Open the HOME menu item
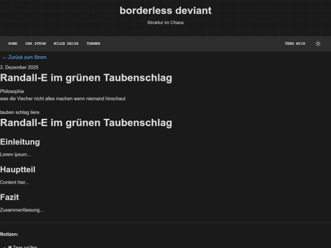Viewport: 331px width, 248px height. coord(13,43)
